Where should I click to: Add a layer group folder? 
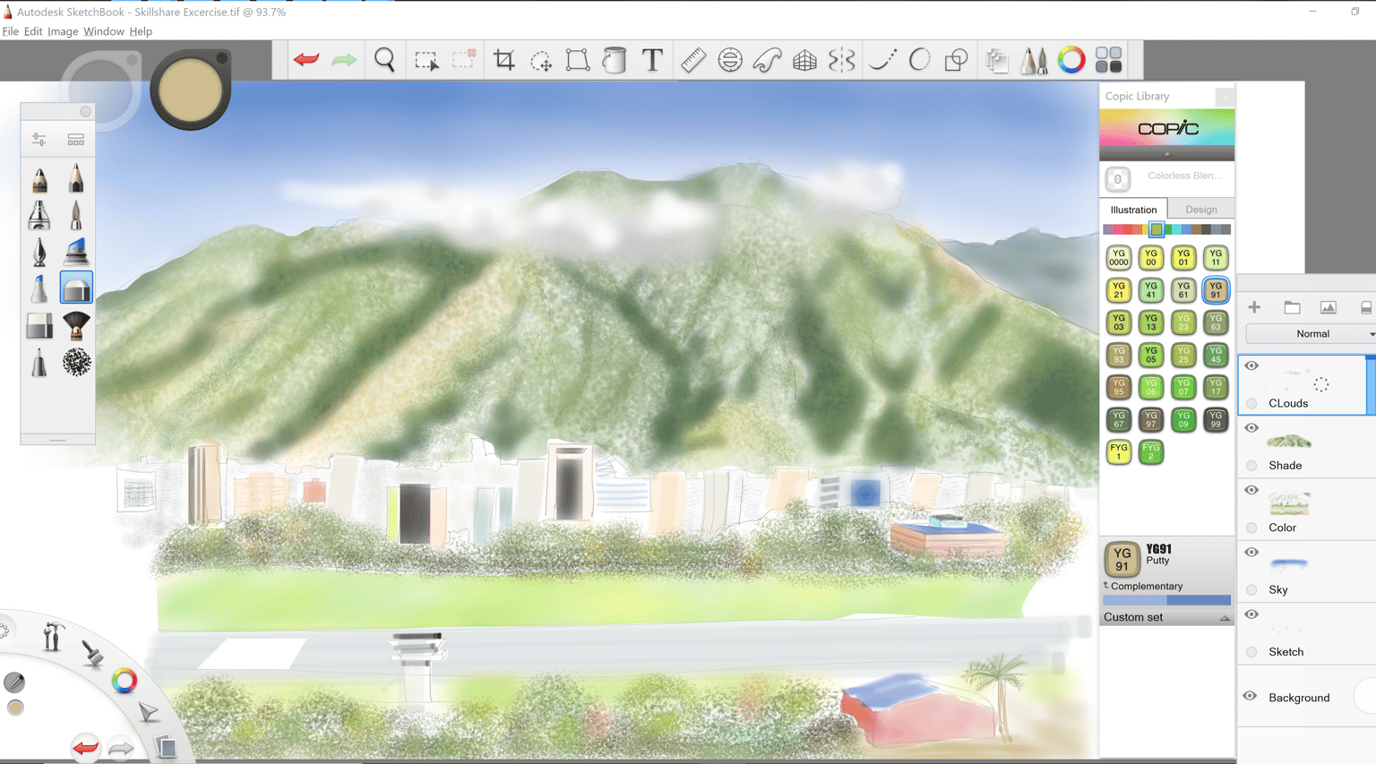pyautogui.click(x=1292, y=307)
